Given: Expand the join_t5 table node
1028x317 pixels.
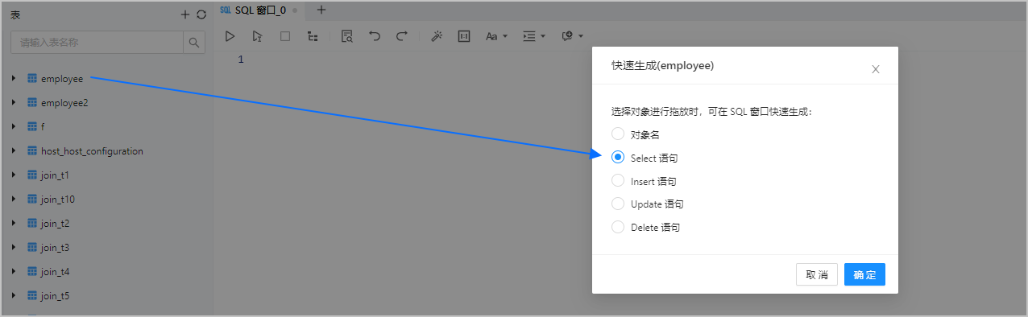Looking at the screenshot, I should 14,296.
